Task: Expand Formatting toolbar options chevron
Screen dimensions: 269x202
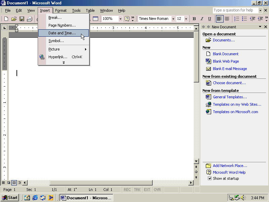Action: click(x=266, y=19)
